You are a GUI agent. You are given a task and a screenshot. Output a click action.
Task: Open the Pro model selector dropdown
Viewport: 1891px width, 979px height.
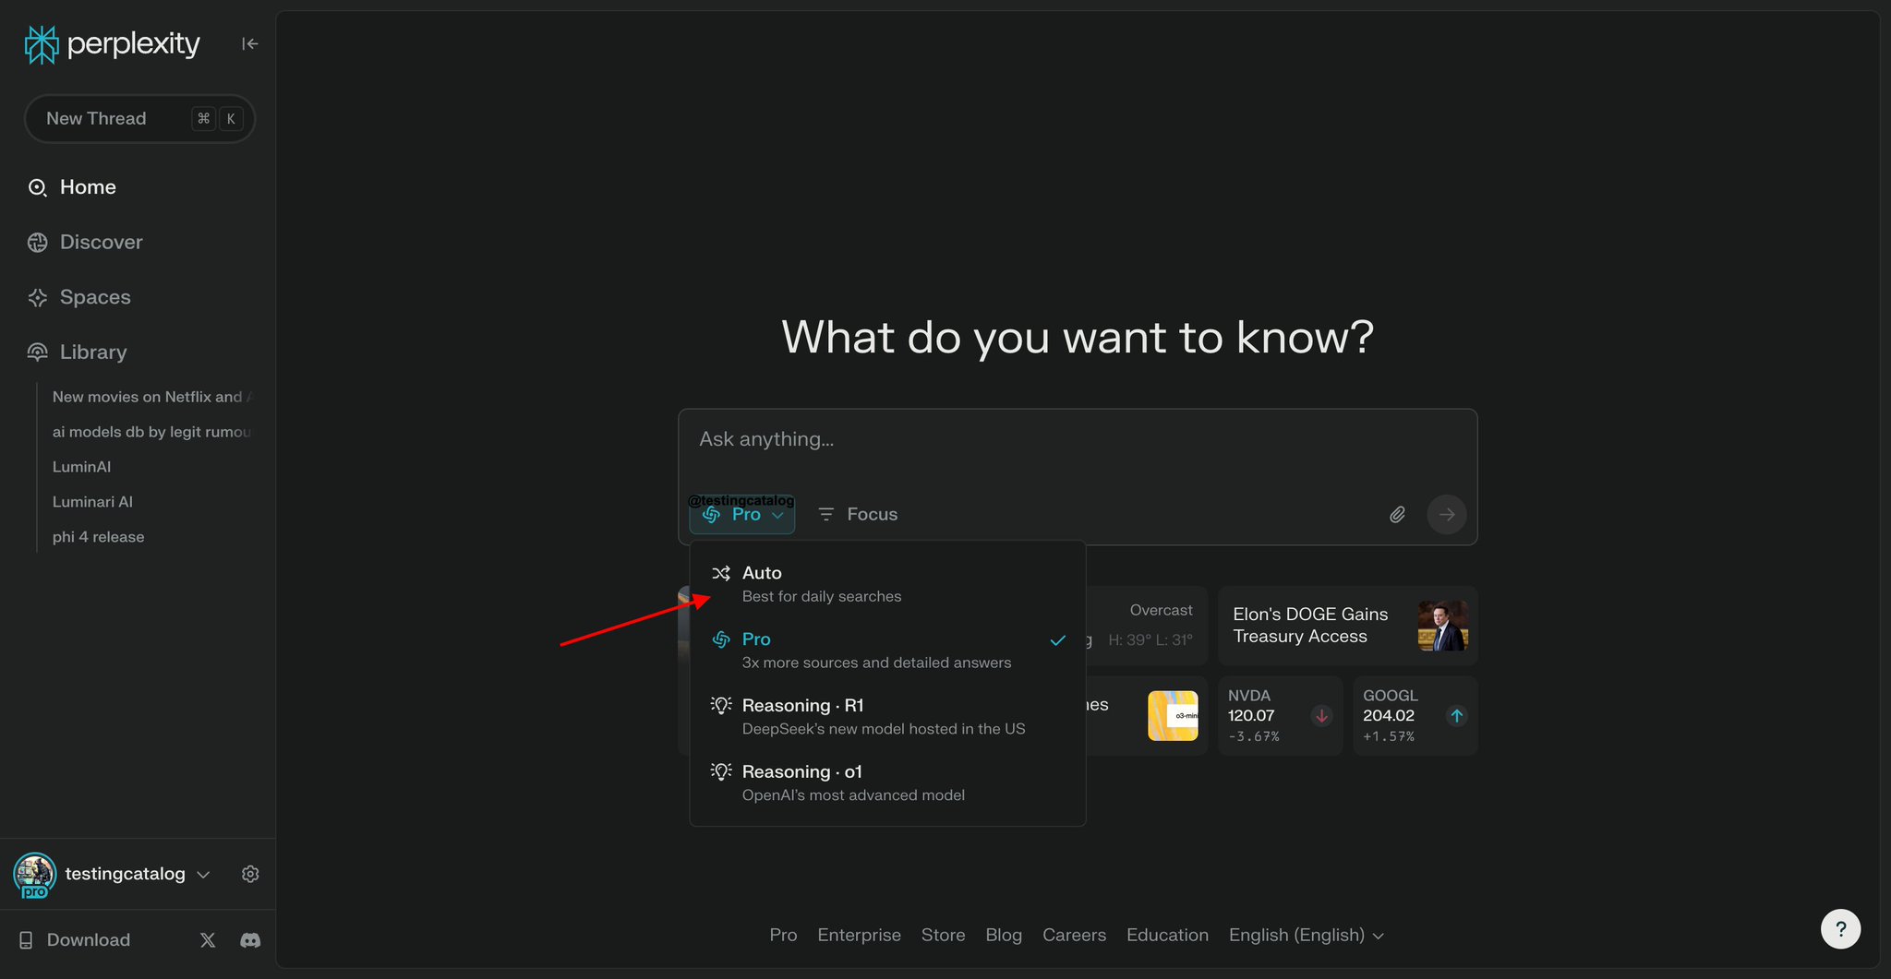click(742, 514)
